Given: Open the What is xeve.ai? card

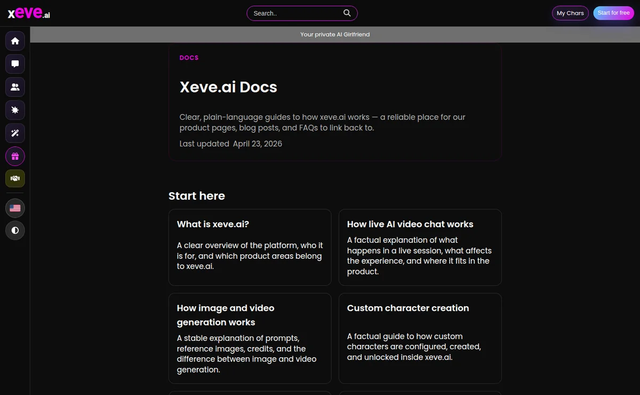Looking at the screenshot, I should 250,247.
